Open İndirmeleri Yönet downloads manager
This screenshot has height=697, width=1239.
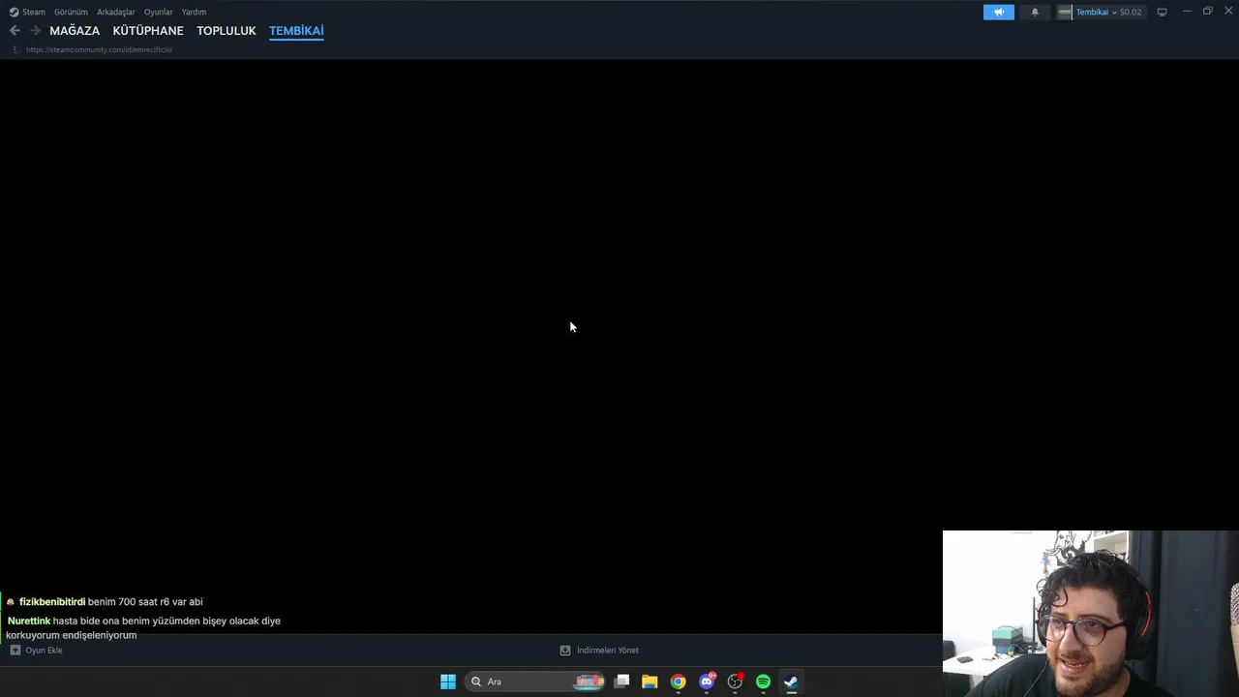pos(599,651)
